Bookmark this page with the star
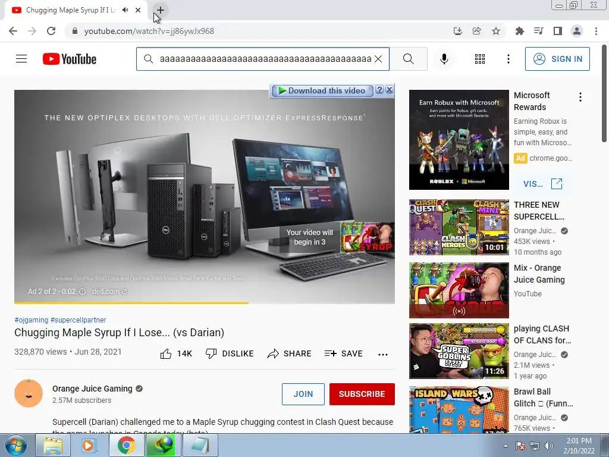 coord(495,31)
